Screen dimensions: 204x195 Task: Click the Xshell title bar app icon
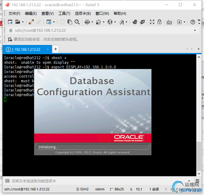point(7,5)
